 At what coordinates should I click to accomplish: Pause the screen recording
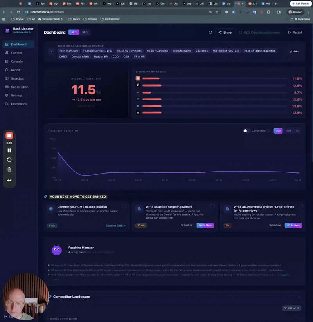click(x=9, y=150)
